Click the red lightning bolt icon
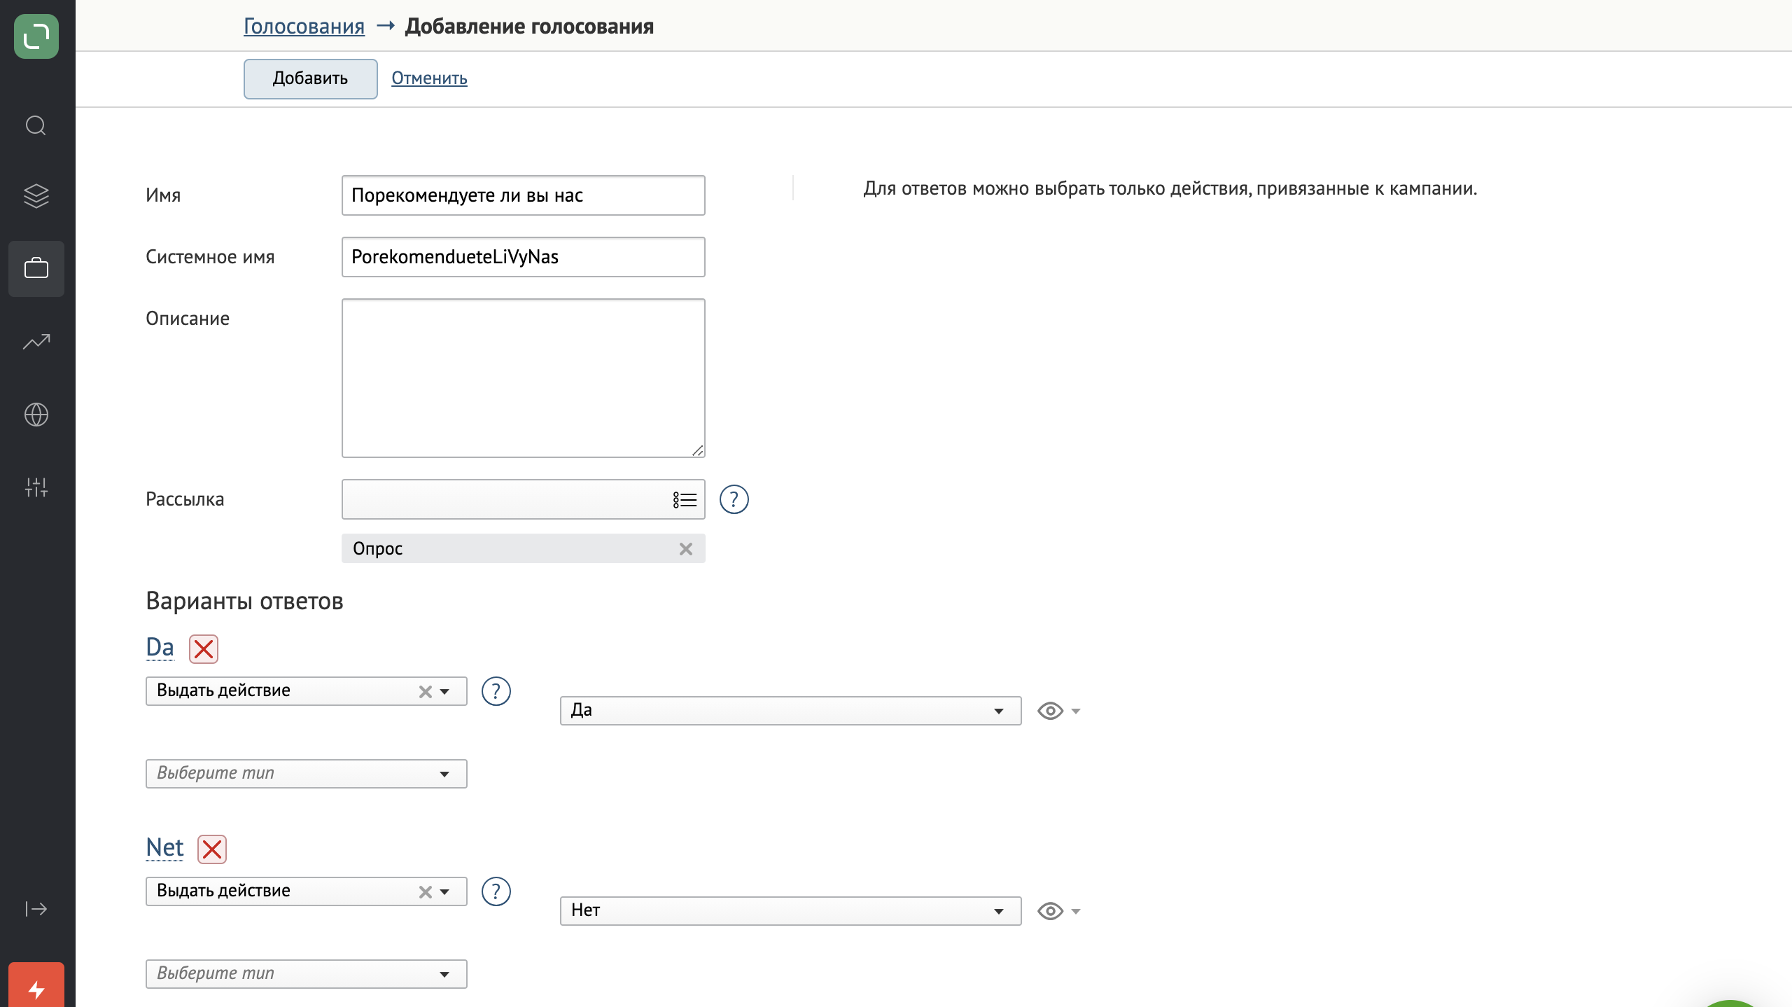 (x=36, y=987)
